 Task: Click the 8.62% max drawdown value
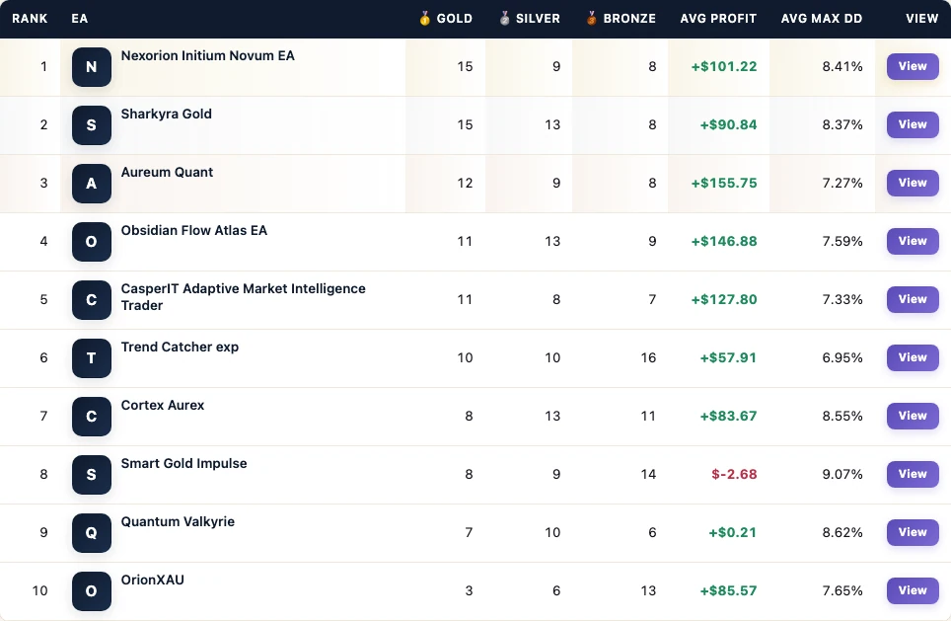pyautogui.click(x=842, y=533)
